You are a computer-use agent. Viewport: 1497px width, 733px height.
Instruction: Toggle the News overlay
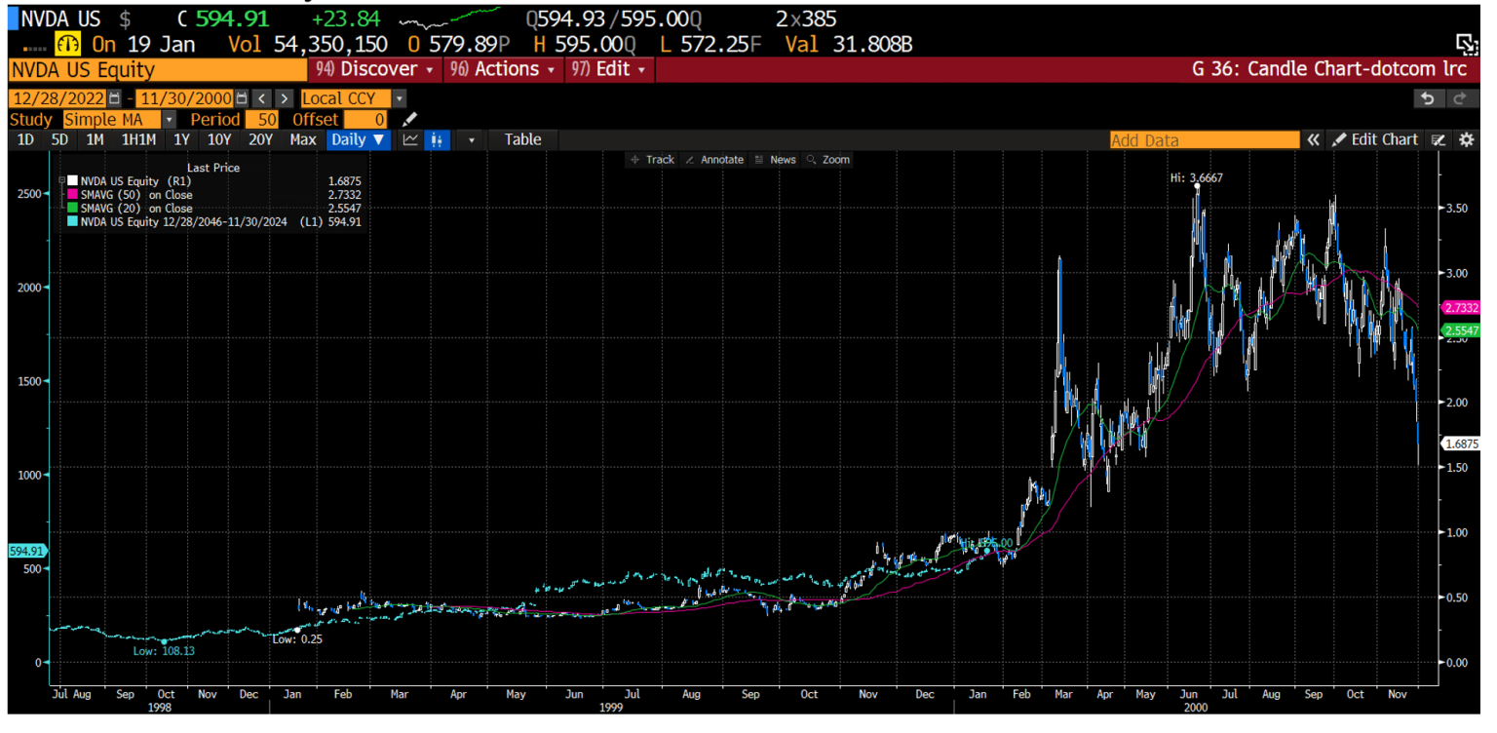pos(775,160)
